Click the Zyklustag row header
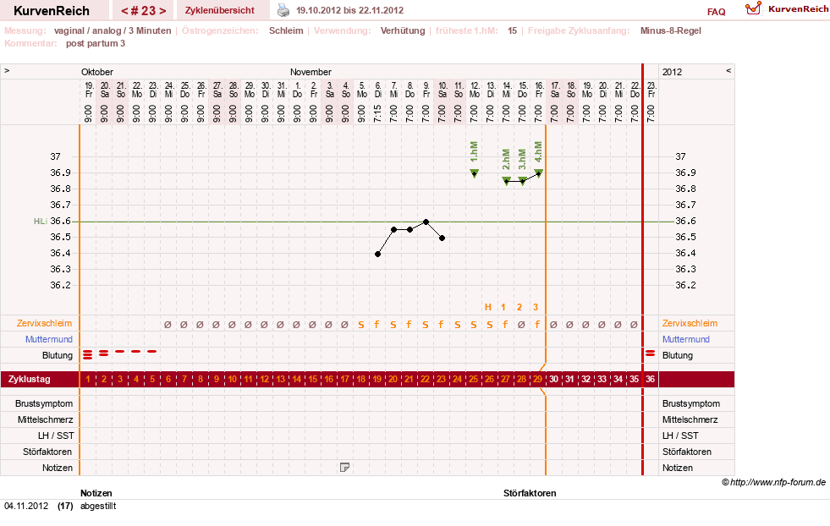The image size is (830, 526). (x=29, y=379)
